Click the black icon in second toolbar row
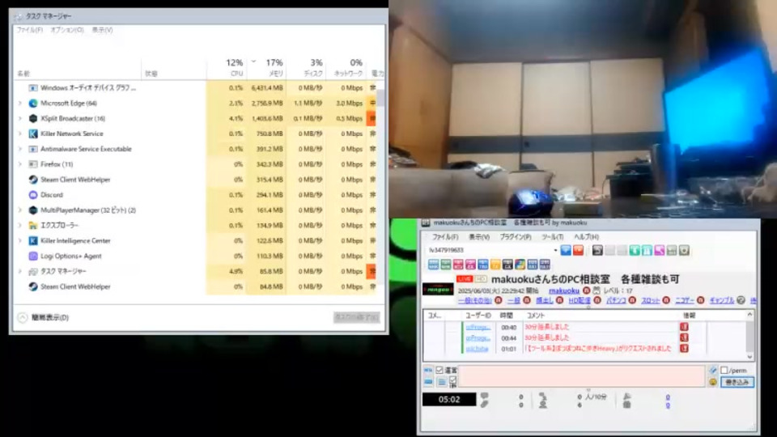The image size is (777, 437). coord(507,265)
